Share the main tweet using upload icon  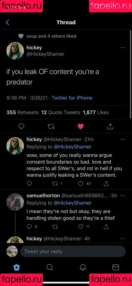pos(110,126)
